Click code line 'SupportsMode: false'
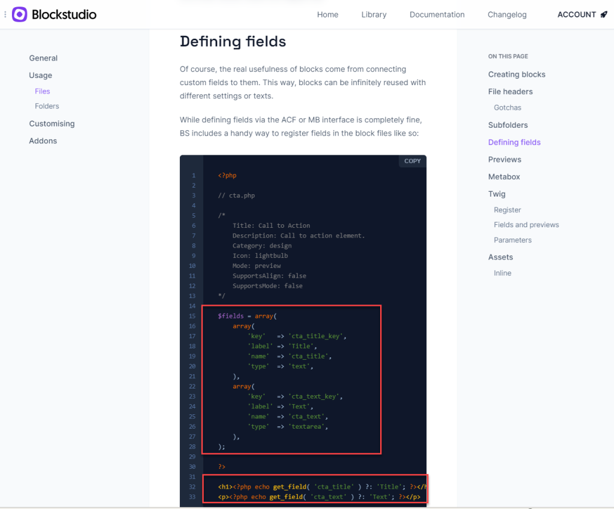The height and width of the screenshot is (509, 614). [x=267, y=286]
